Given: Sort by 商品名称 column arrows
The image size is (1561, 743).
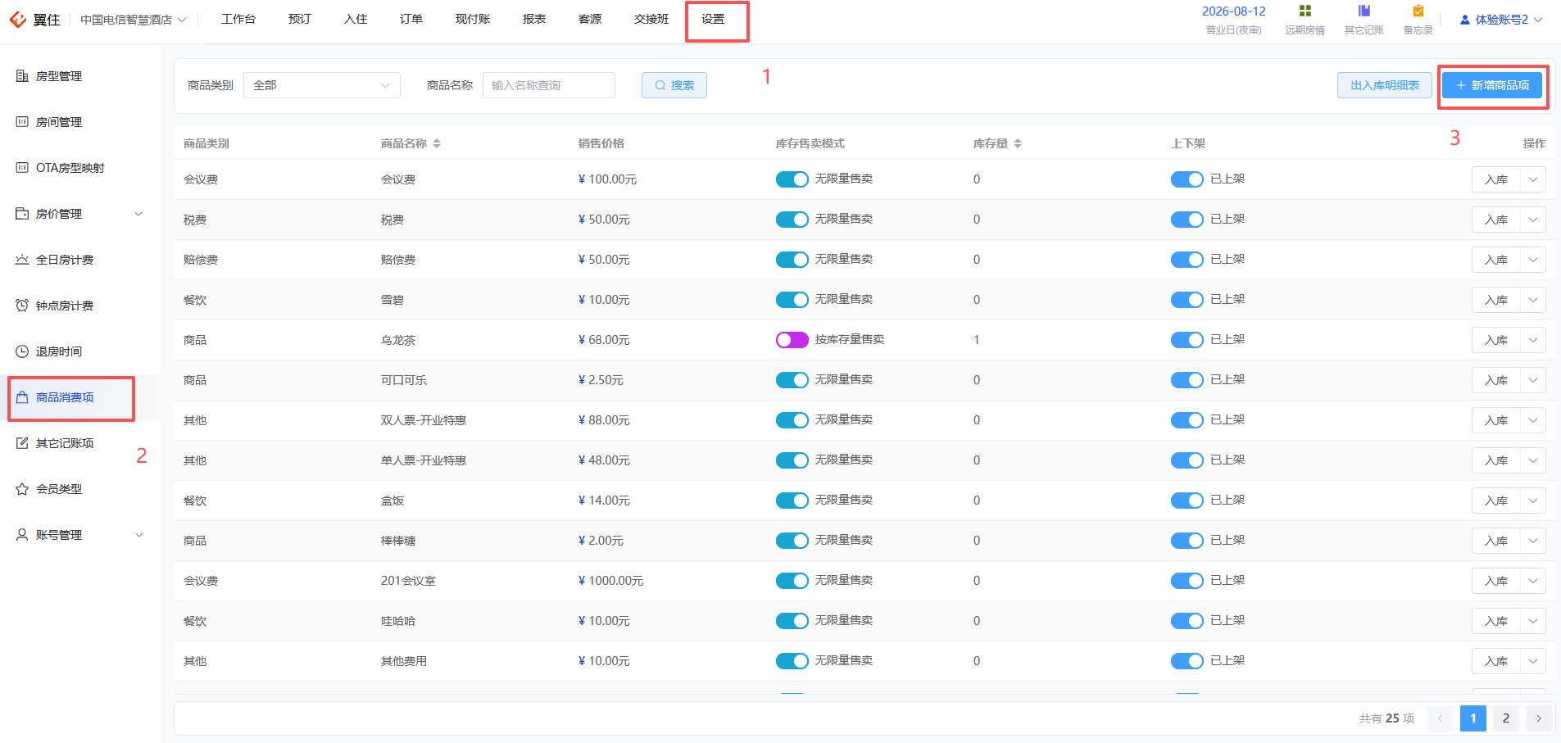Looking at the screenshot, I should [x=437, y=143].
